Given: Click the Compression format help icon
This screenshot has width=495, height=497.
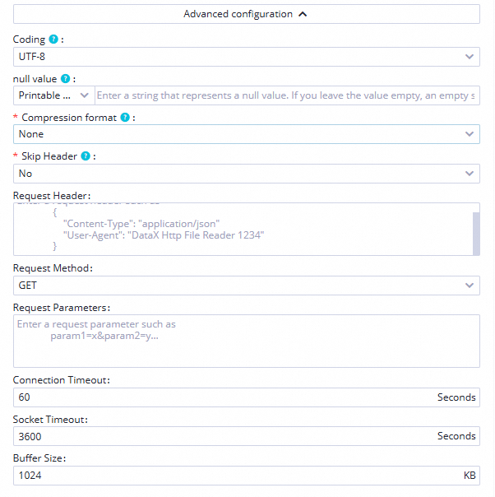Looking at the screenshot, I should (125, 118).
